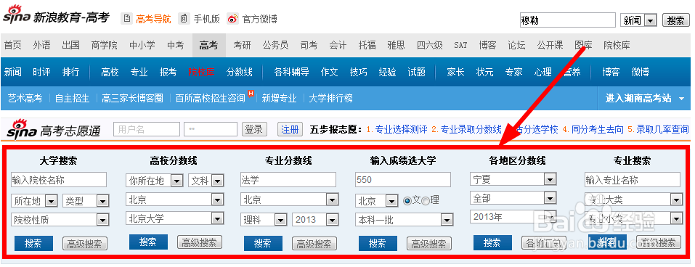This screenshot has height=267, width=695.
Task: Click the score field showing 550
Action: (403, 180)
